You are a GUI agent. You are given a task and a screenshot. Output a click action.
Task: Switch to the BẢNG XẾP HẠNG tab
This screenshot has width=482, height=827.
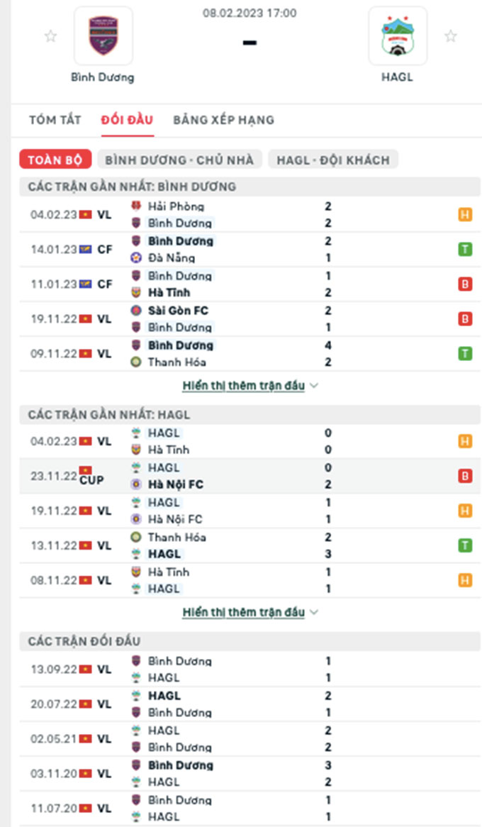point(223,120)
